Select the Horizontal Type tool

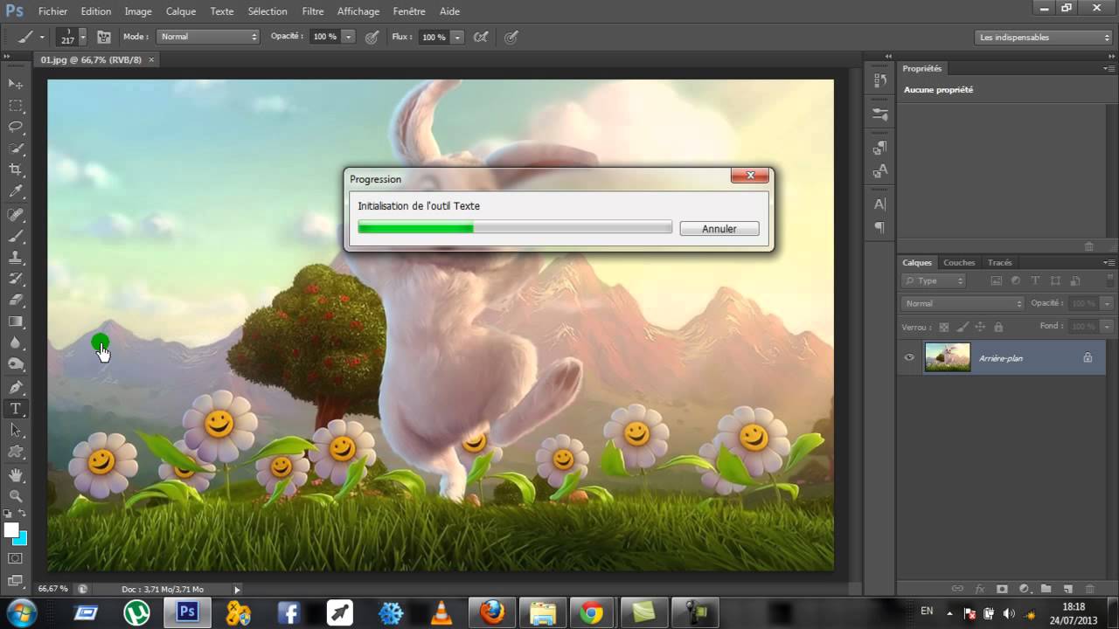(16, 409)
